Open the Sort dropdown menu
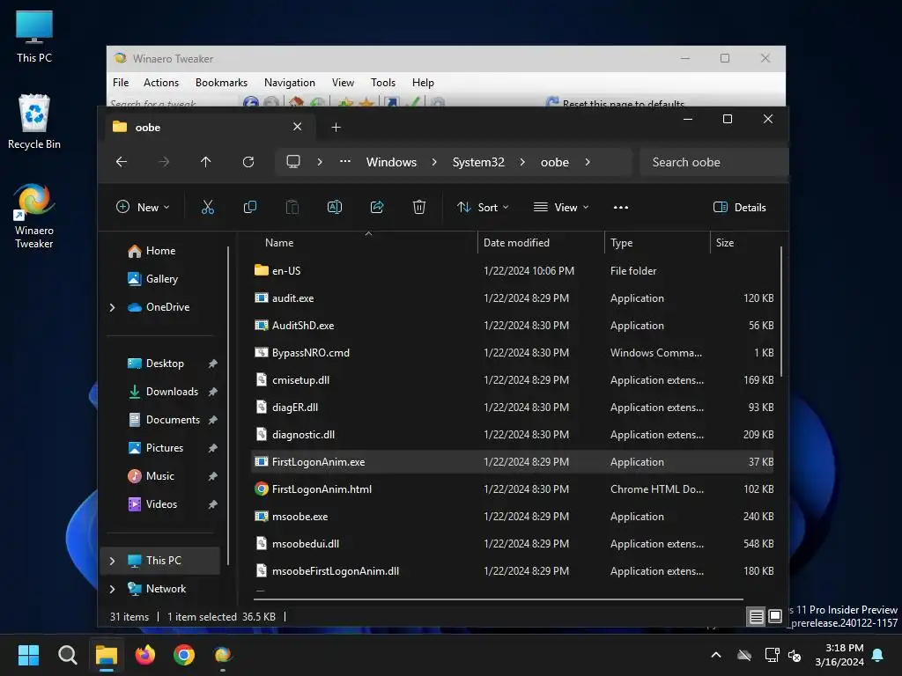902x676 pixels. [x=483, y=207]
